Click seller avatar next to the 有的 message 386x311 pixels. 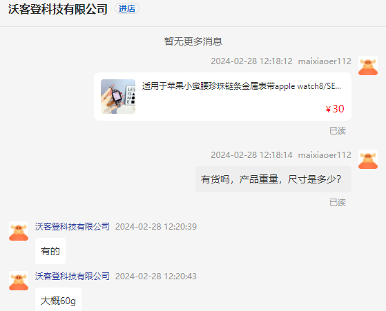pos(19,231)
